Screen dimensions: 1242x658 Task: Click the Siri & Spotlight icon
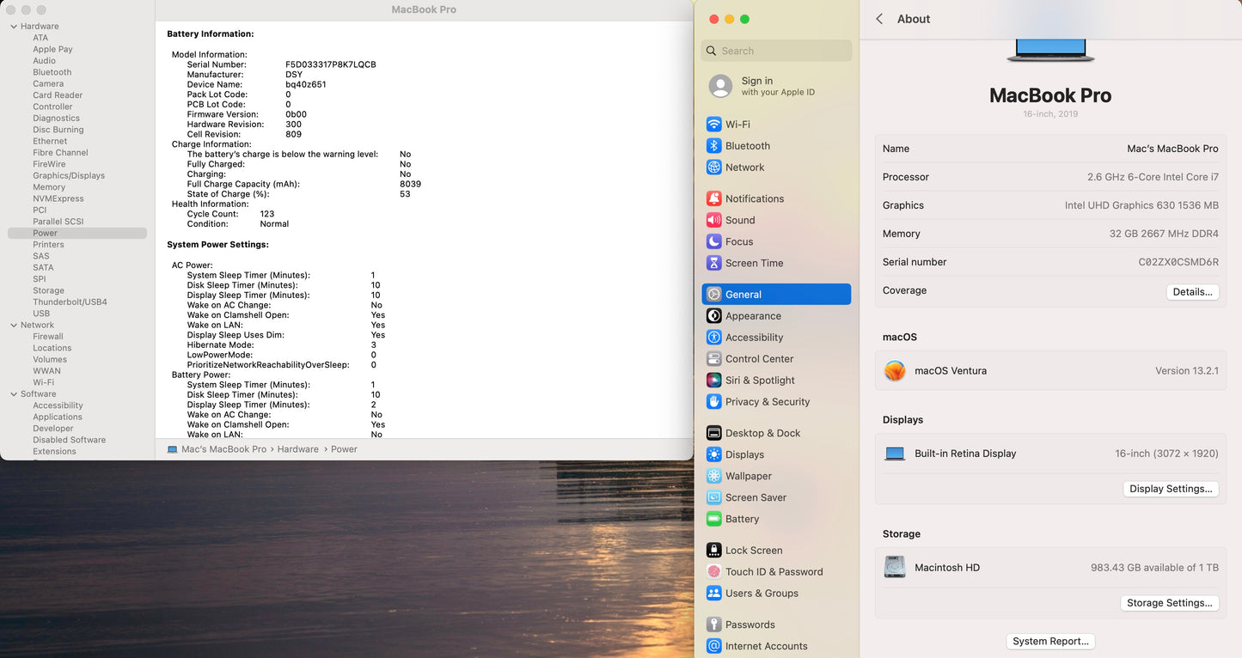[713, 381]
